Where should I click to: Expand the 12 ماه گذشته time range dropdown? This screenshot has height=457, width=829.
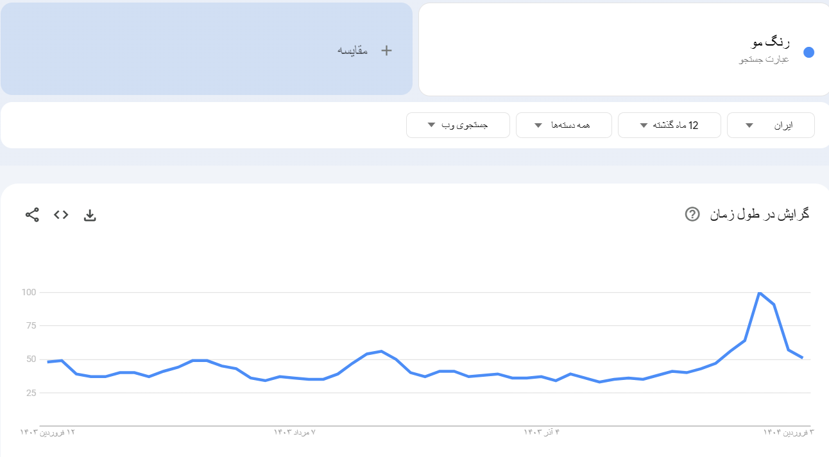(x=669, y=125)
